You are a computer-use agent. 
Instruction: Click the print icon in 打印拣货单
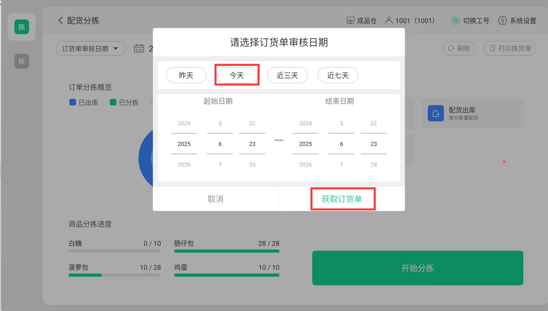point(492,48)
